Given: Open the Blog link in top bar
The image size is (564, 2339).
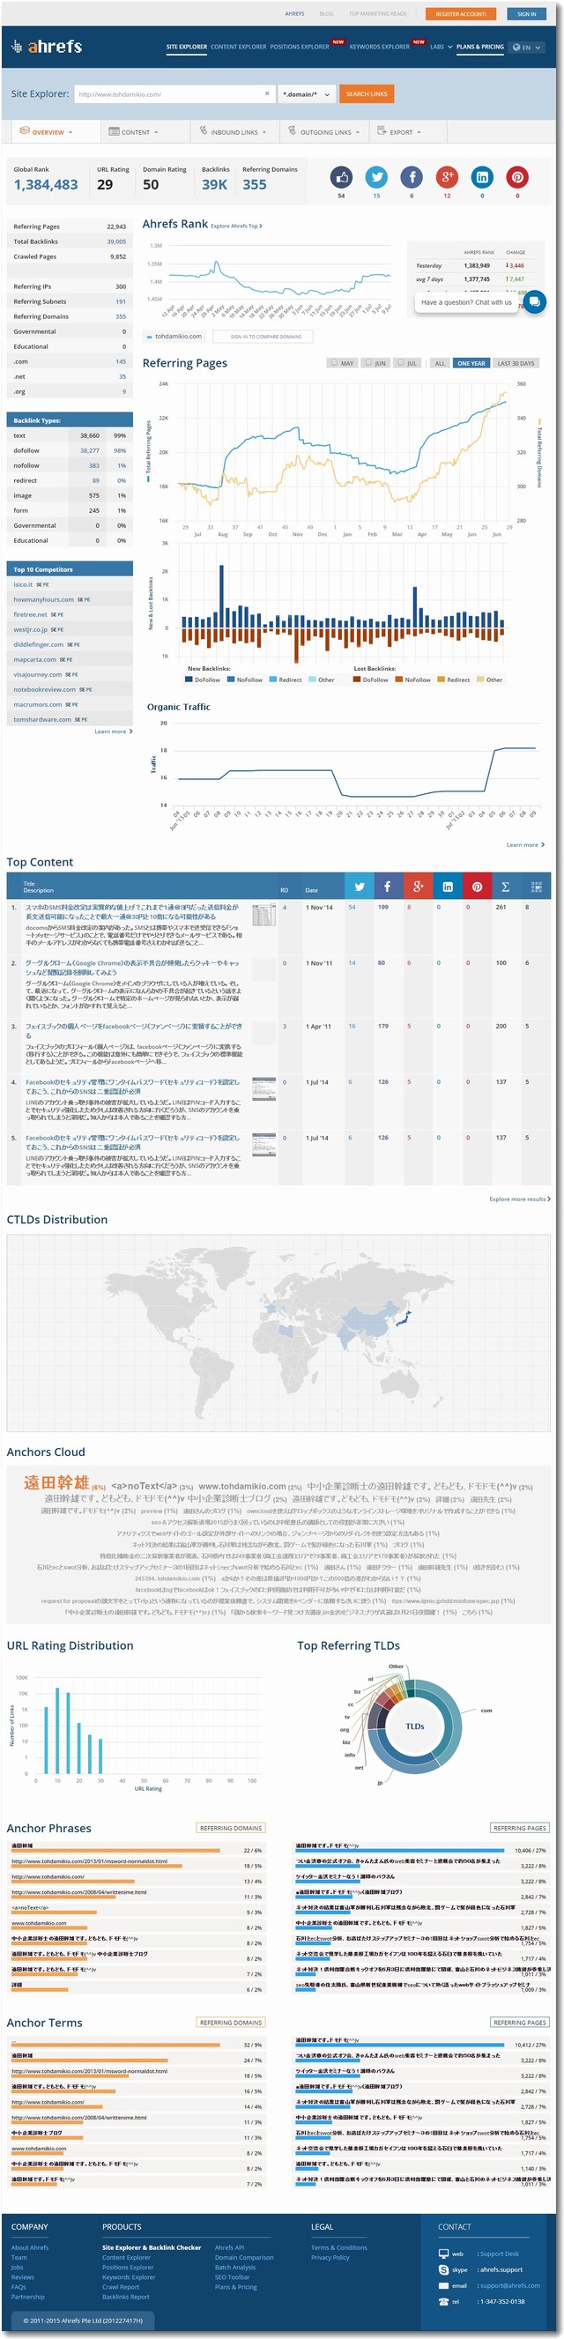Looking at the screenshot, I should pos(327,13).
